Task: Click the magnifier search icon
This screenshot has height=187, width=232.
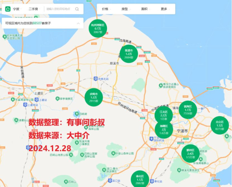Action: click(77, 9)
